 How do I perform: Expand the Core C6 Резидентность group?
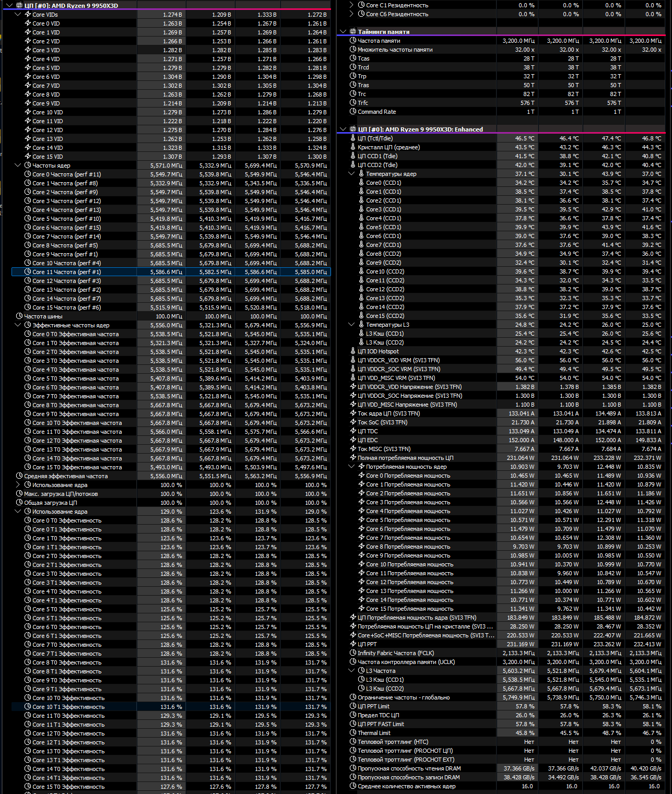352,14
